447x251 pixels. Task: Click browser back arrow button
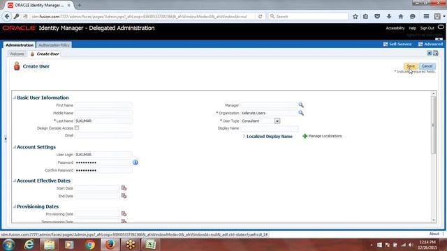(7, 17)
